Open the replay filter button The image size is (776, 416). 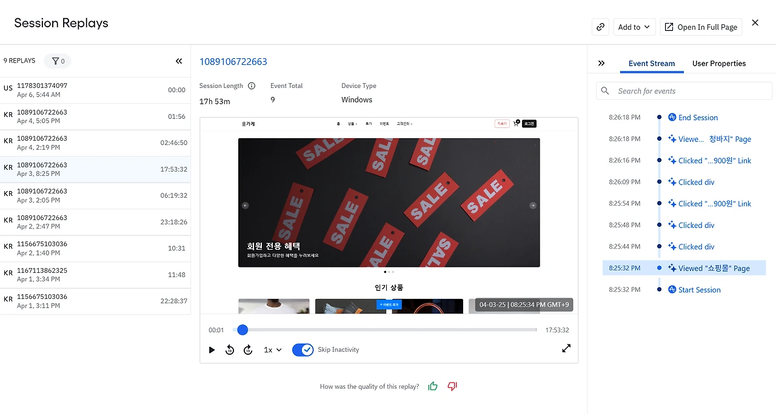click(58, 61)
